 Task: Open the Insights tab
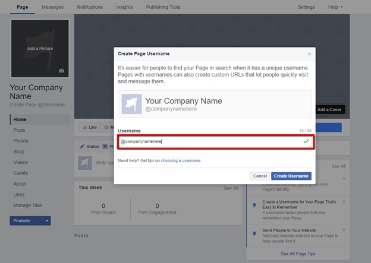point(124,7)
